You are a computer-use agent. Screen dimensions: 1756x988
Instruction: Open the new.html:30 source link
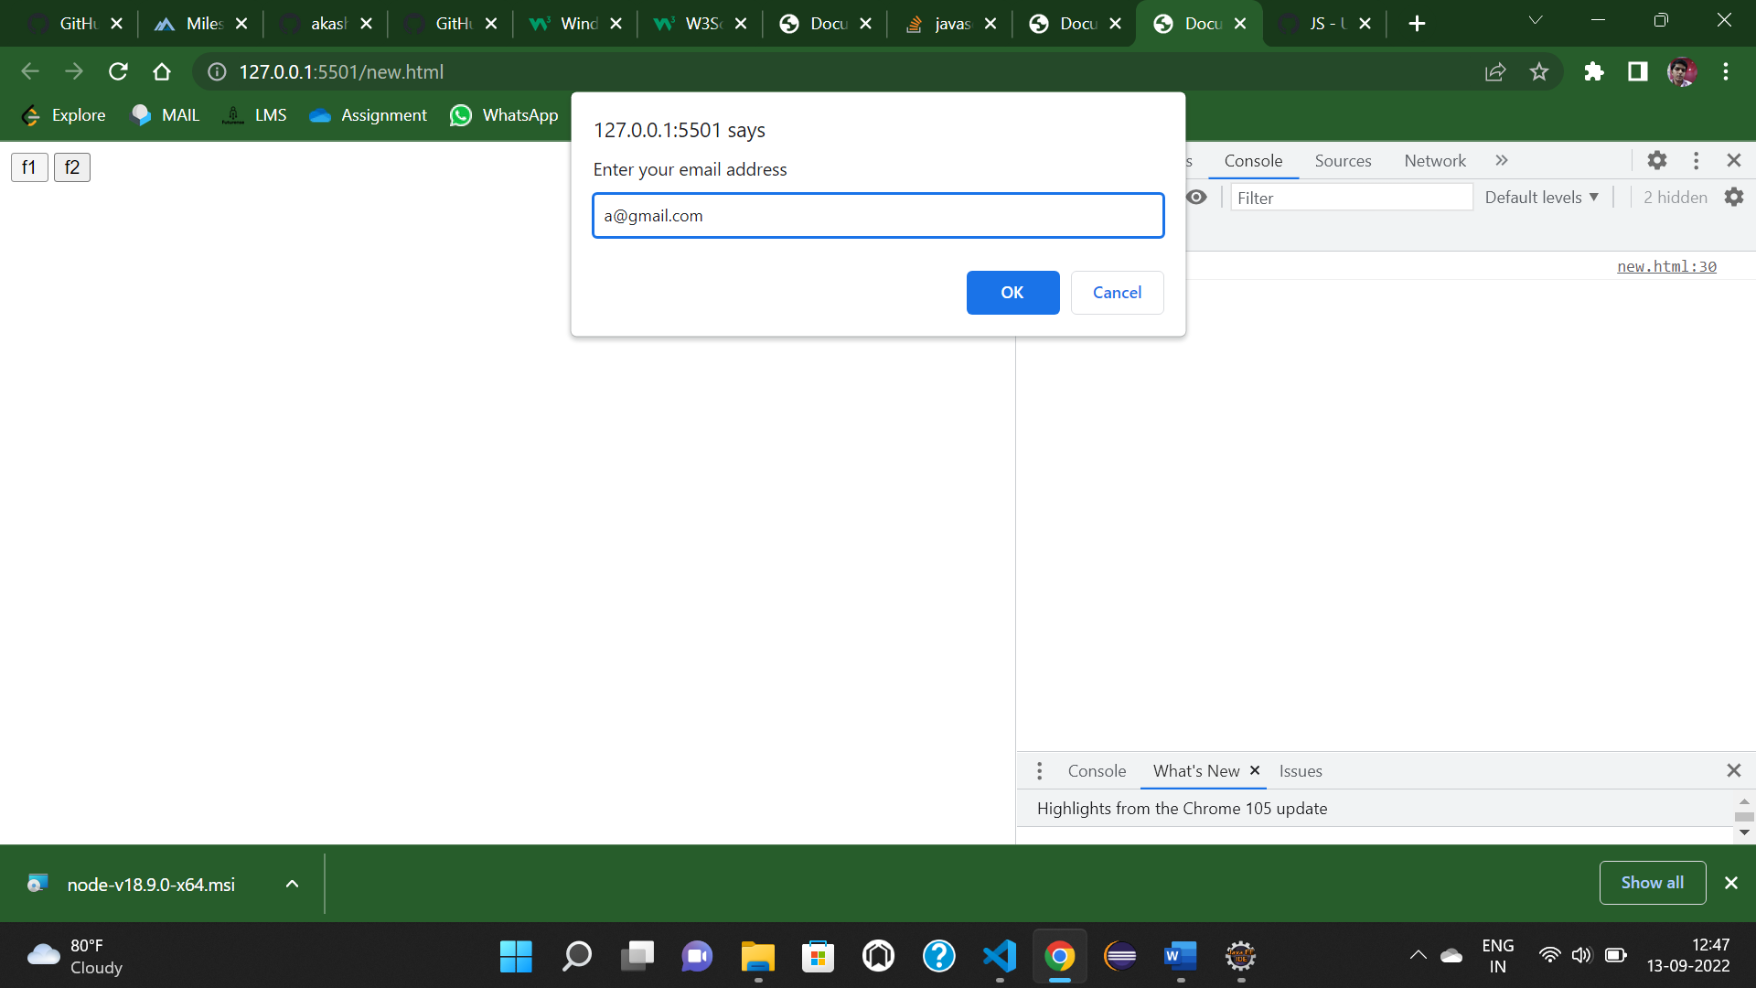(x=1666, y=266)
